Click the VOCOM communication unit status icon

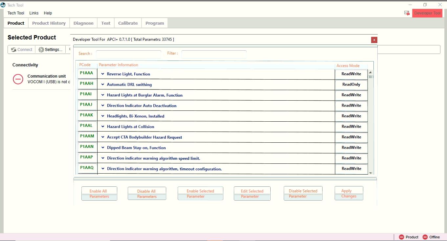18,79
